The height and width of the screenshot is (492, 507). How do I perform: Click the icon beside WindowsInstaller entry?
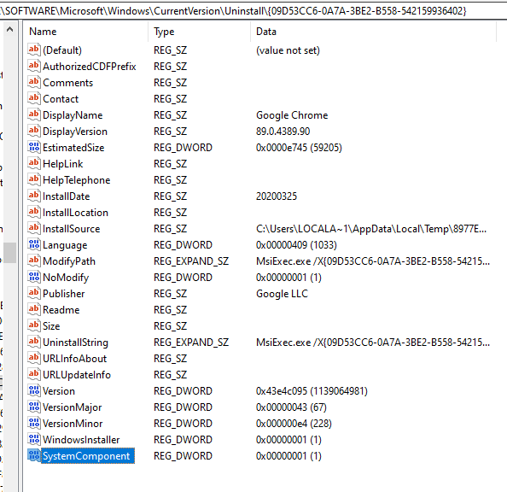click(34, 439)
